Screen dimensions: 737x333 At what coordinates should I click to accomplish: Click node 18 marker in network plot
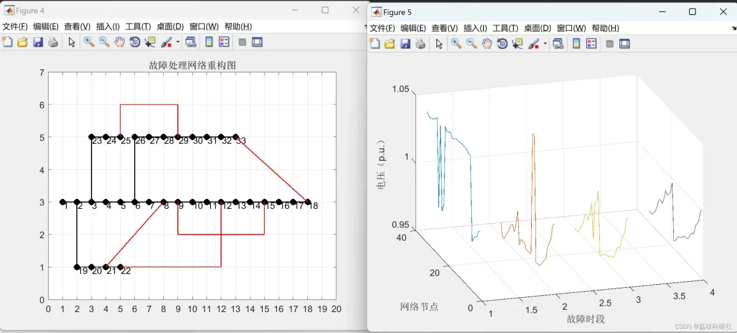coord(308,202)
